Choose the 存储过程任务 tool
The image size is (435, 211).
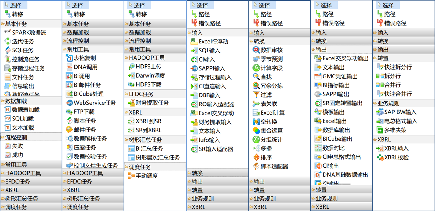pyautogui.click(x=8, y=68)
